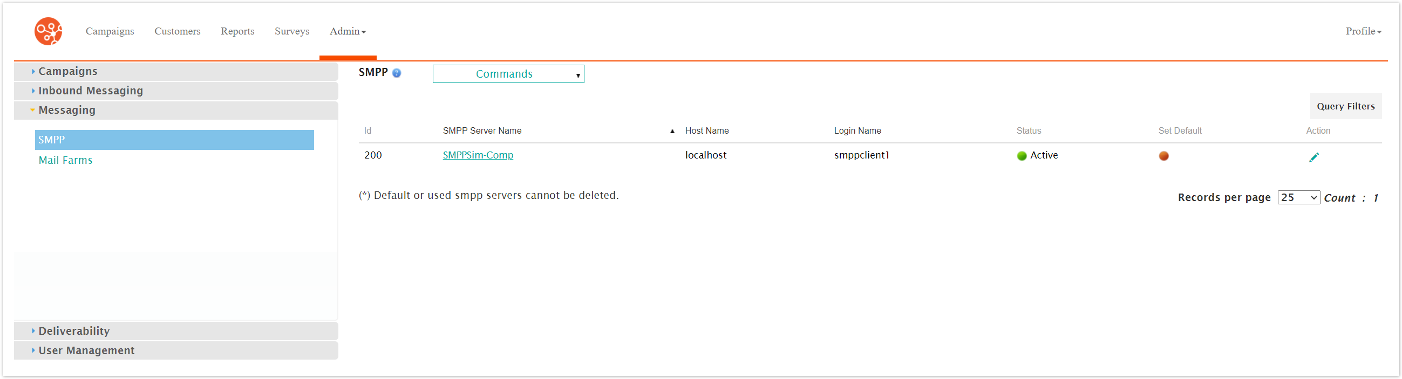Open the Records per page dropdown
This screenshot has width=1402, height=379.
point(1298,197)
